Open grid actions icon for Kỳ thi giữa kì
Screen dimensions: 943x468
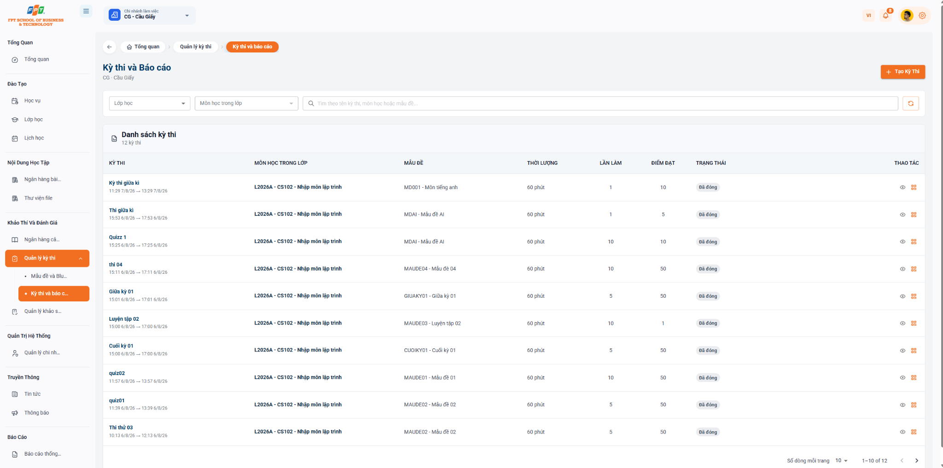[914, 187]
